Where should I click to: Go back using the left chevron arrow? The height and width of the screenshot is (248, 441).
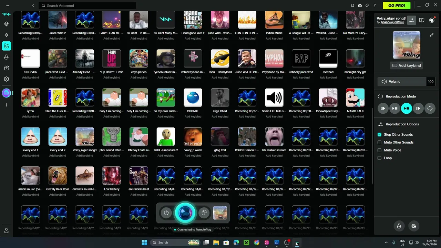(33, 6)
